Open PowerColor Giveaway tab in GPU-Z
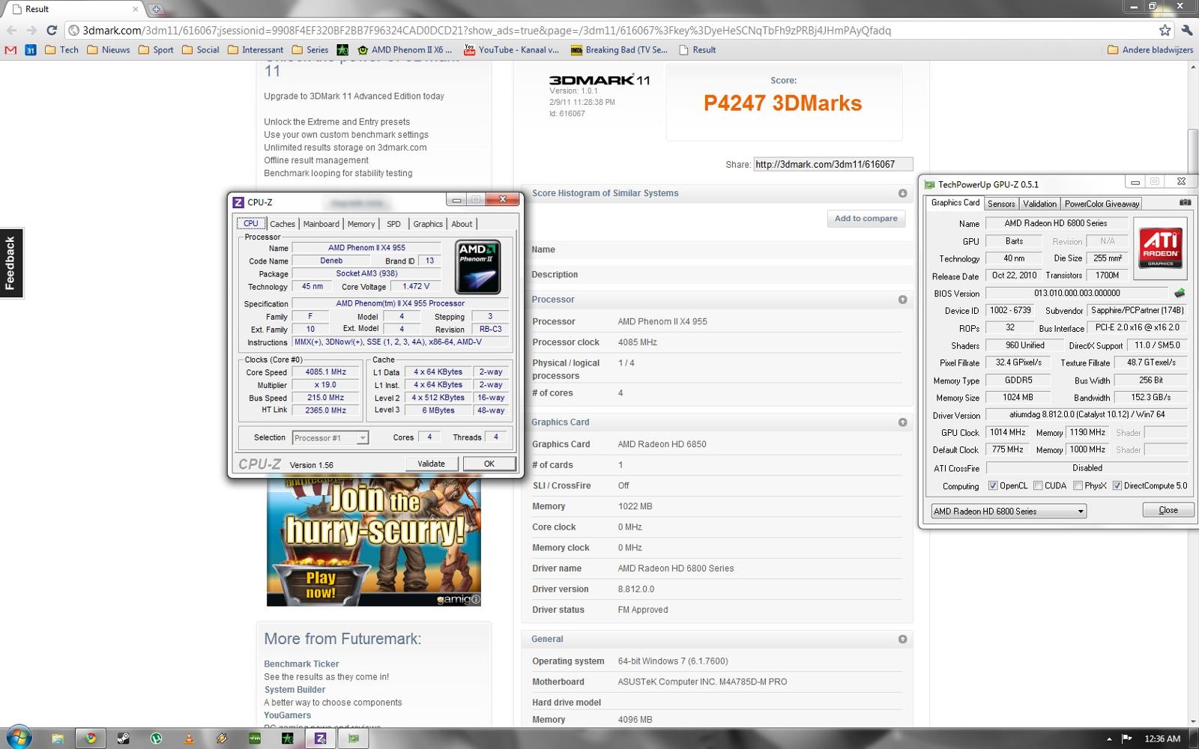 tap(1102, 204)
